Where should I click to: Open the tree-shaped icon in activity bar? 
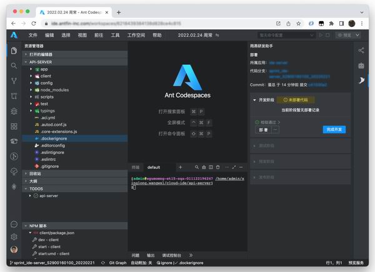(x=14, y=171)
